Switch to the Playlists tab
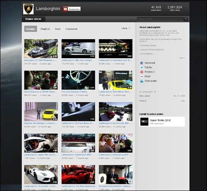The width and height of the screenshot is (207, 191). 45,29
